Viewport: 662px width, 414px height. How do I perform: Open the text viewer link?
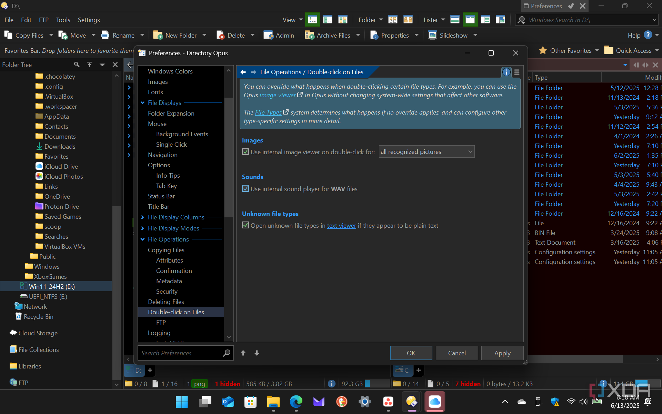click(341, 226)
